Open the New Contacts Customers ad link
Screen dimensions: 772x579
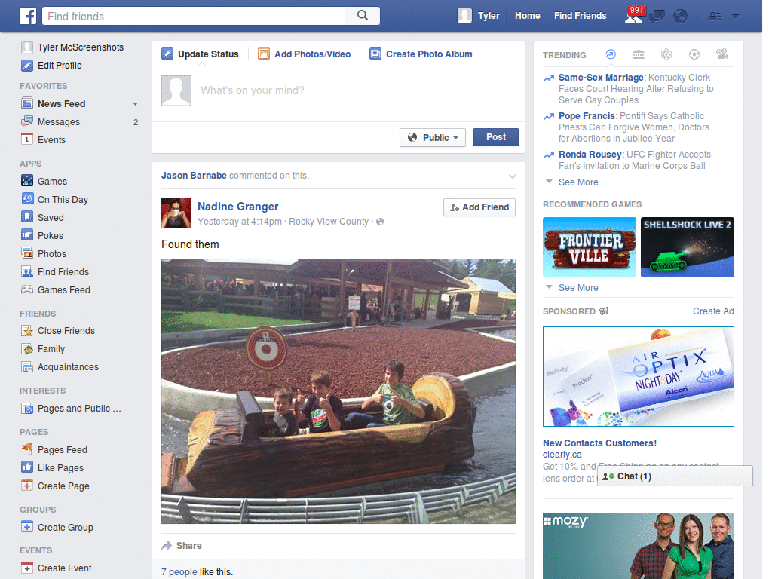(599, 443)
